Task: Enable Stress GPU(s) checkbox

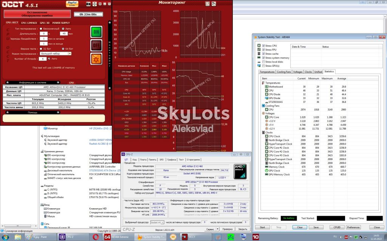Action: [x=263, y=66]
